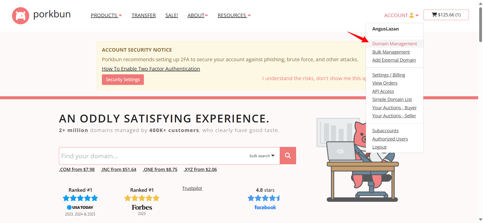This screenshot has width=483, height=223.
Task: Click .INC from $51.64 link
Action: coord(119,169)
